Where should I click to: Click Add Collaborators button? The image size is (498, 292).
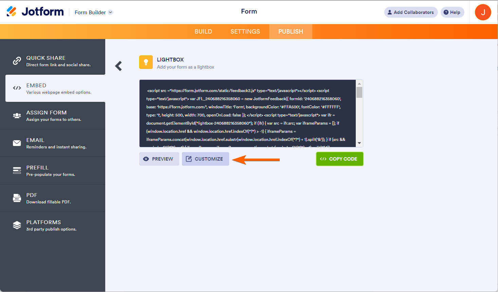click(411, 12)
